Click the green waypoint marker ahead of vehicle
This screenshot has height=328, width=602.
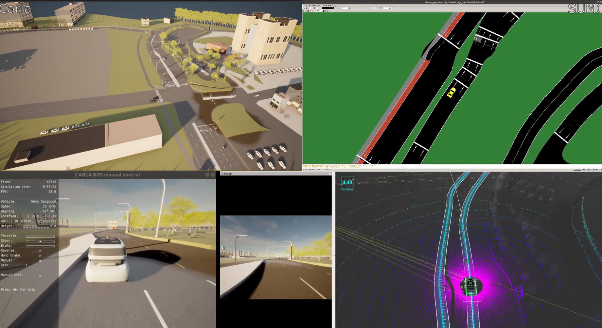[x=468, y=261]
